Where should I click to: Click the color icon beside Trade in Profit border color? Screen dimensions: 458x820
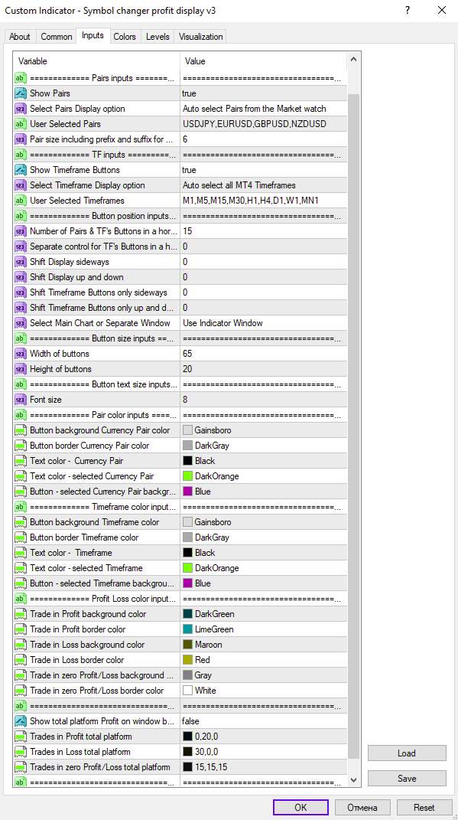(21, 629)
